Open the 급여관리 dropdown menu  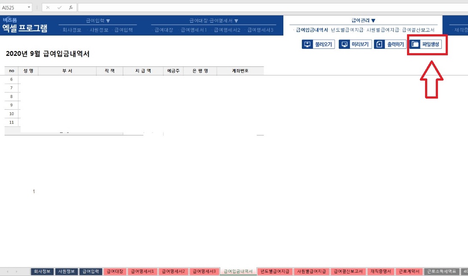point(362,20)
